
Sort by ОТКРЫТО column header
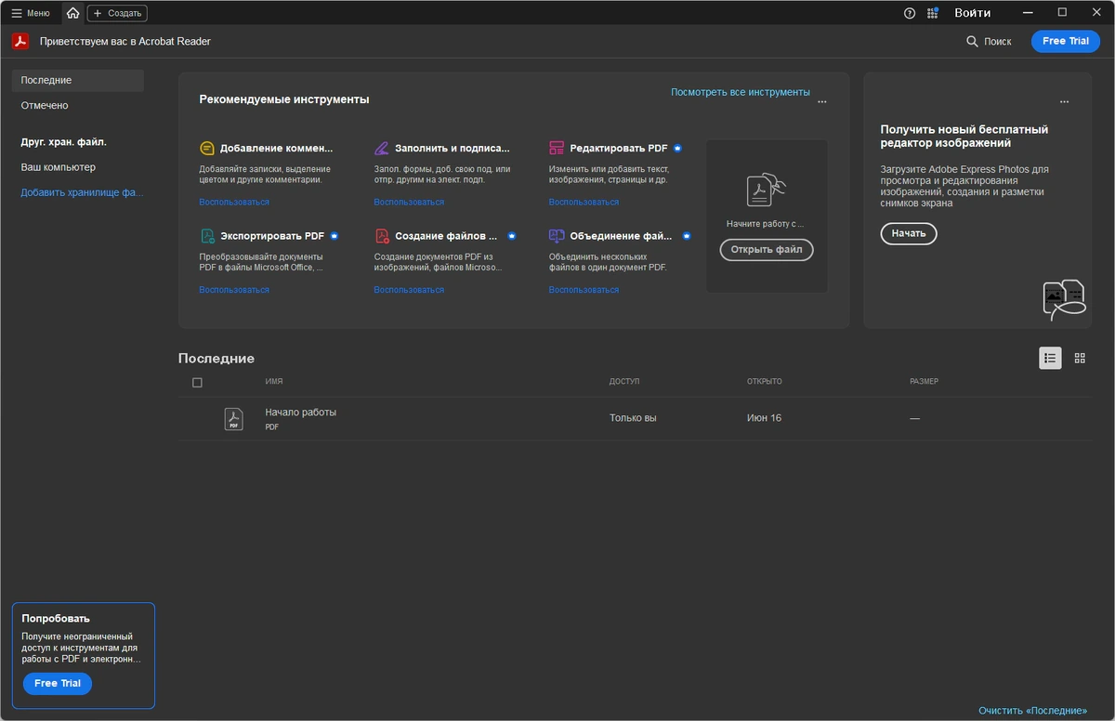click(x=765, y=382)
